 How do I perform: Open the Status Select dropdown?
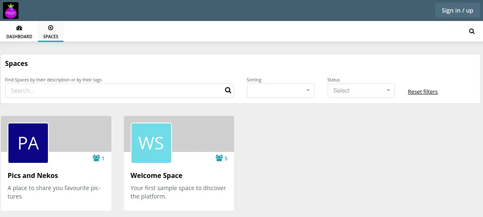tap(361, 91)
